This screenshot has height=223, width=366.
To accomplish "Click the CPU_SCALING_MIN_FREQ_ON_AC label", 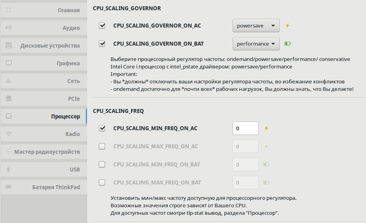I will pos(155,128).
